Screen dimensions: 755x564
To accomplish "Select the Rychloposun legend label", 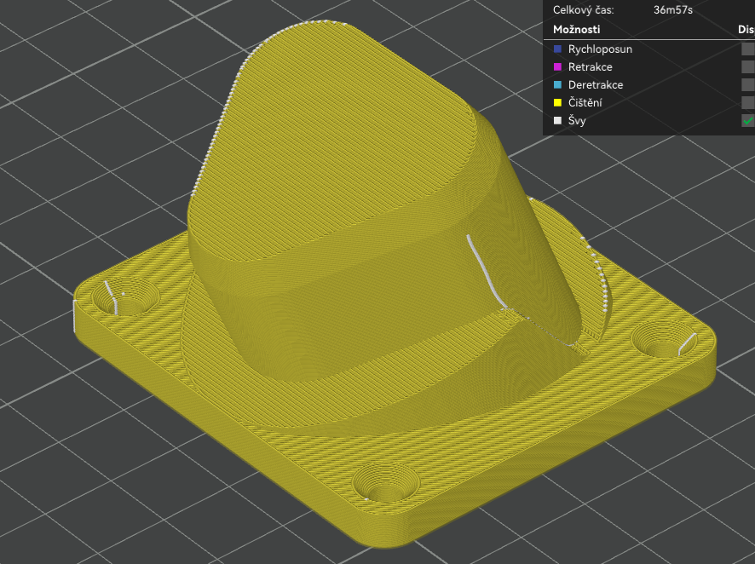I will tap(600, 49).
